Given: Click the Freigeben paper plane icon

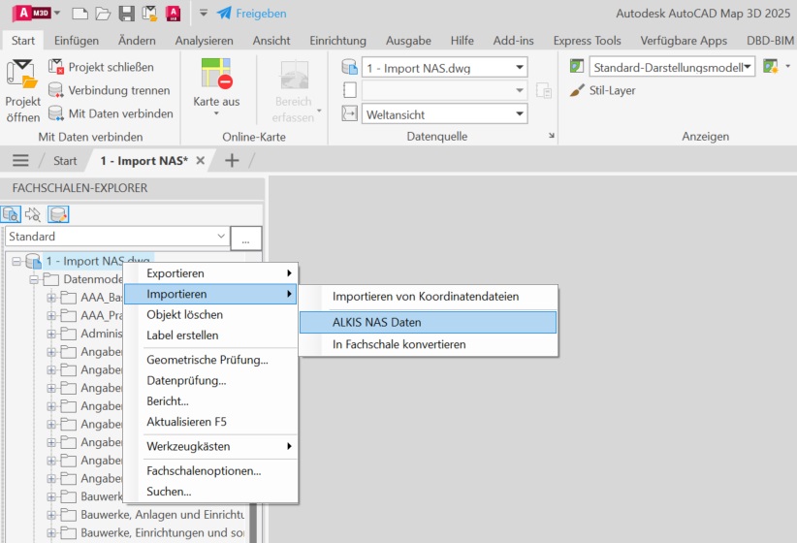Looking at the screenshot, I should point(224,14).
